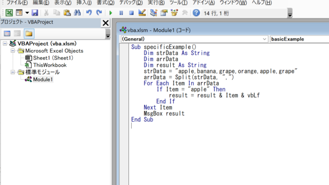Open Project Explorer toolbar icon
This screenshot has width=329, height=185.
[154, 13]
